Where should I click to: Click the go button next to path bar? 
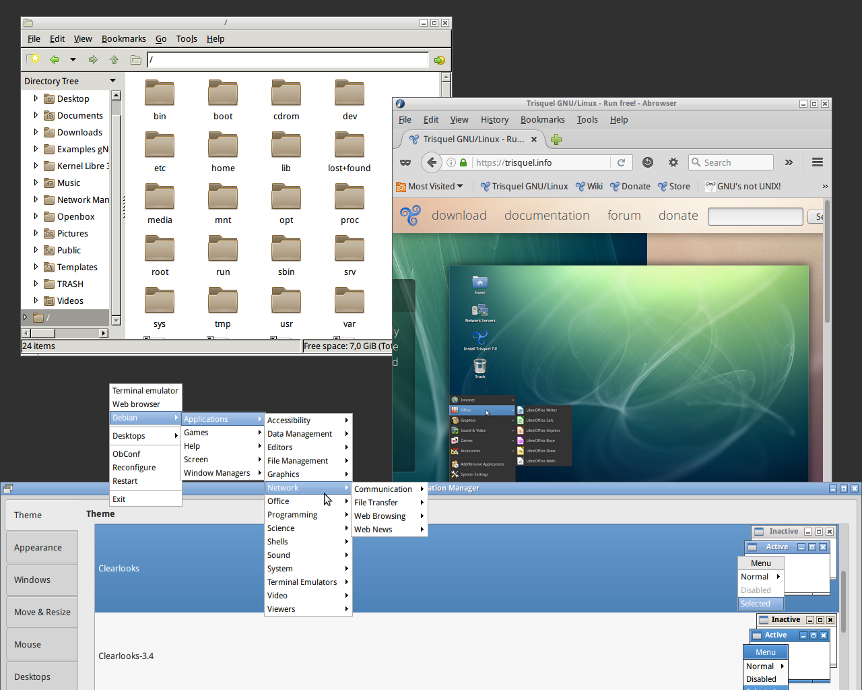(x=439, y=60)
